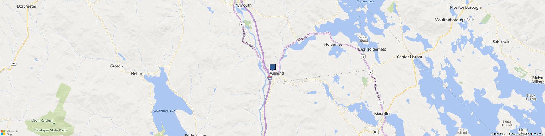Click the Newfound Lake label

pos(164,111)
